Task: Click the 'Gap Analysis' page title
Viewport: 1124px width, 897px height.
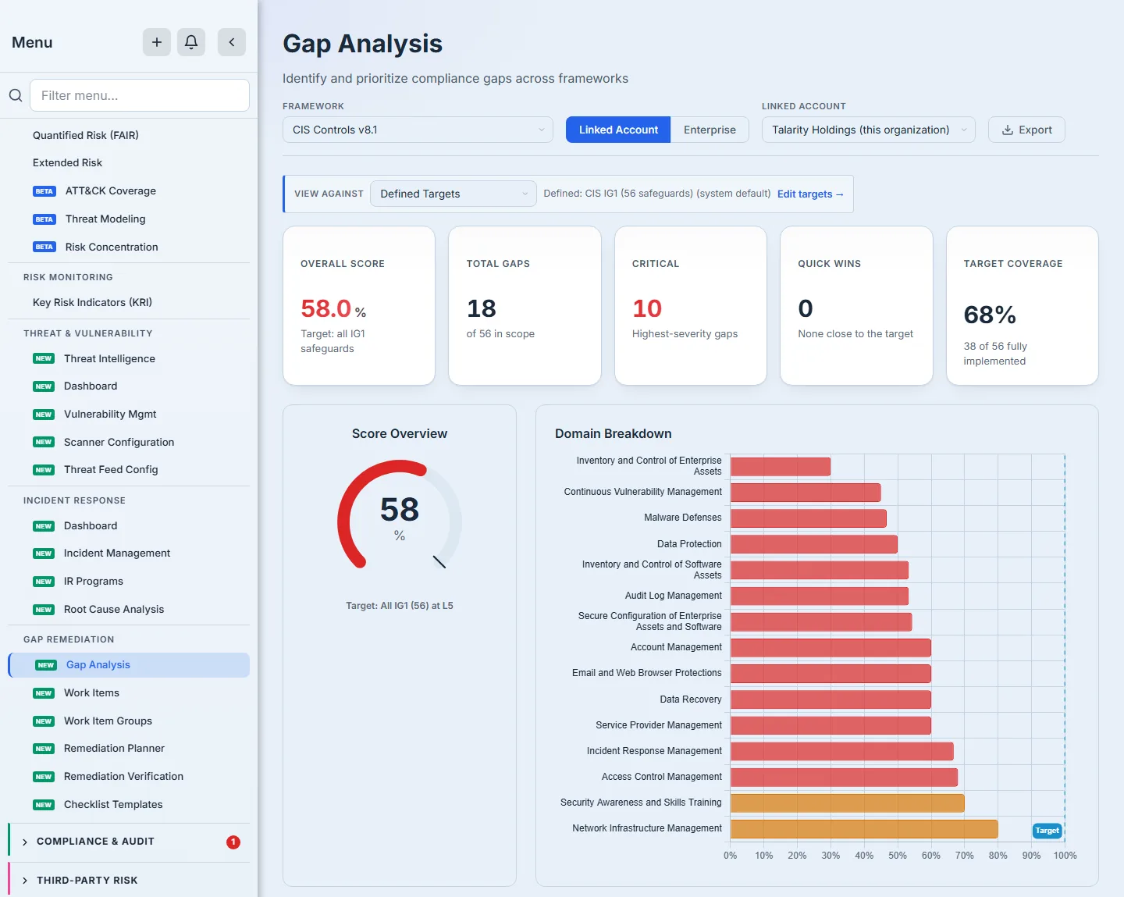Action: click(x=362, y=44)
